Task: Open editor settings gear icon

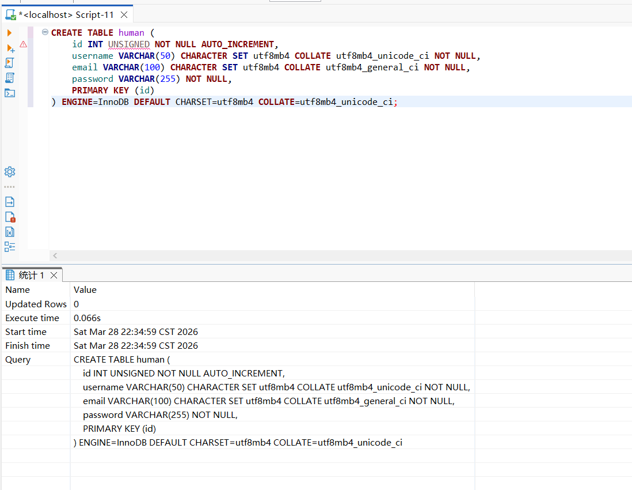Action: 10,172
